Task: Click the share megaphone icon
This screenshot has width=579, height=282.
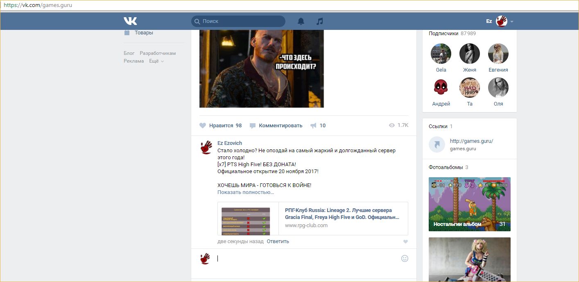Action: tap(313, 126)
